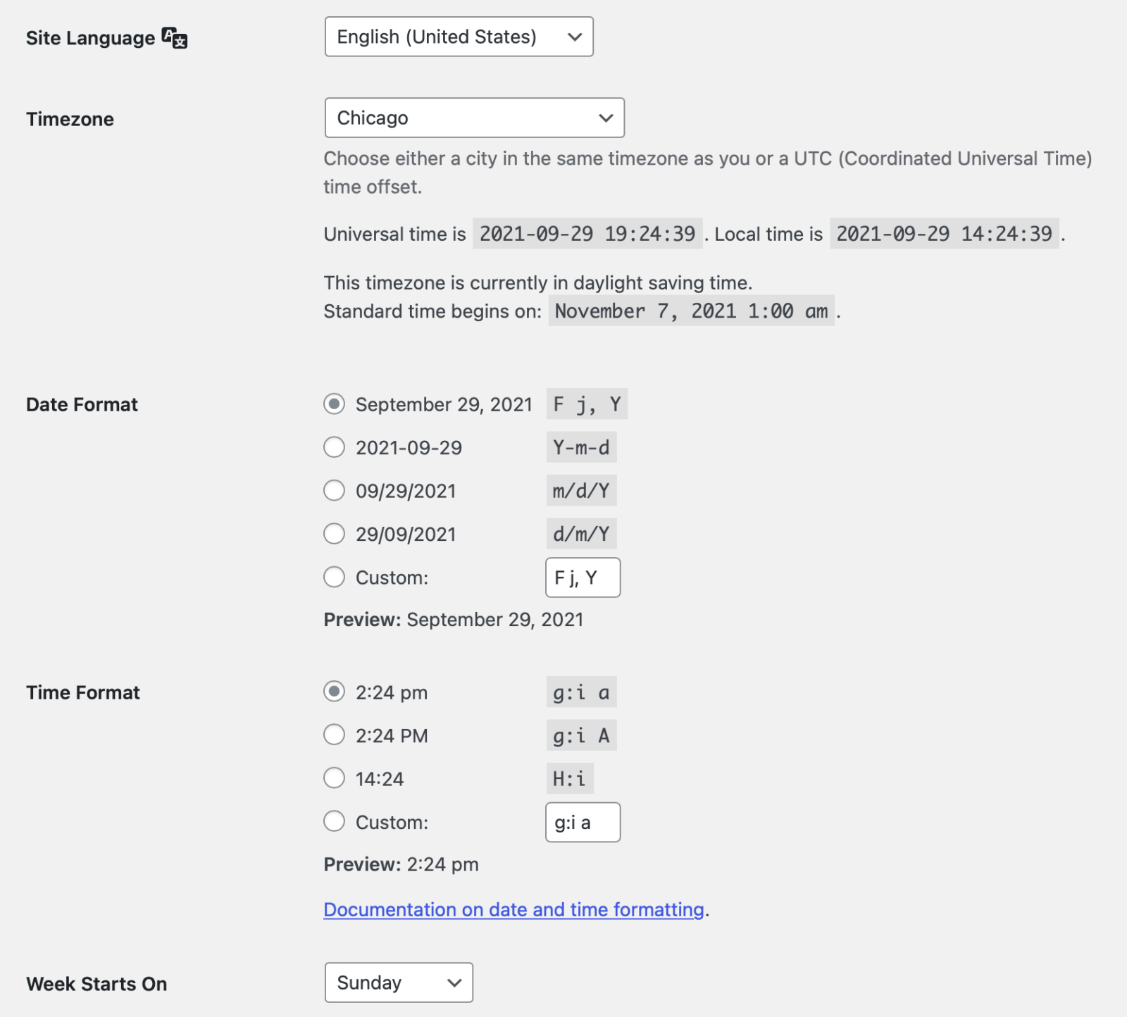
Task: Click the custom time format text field
Action: (x=583, y=822)
